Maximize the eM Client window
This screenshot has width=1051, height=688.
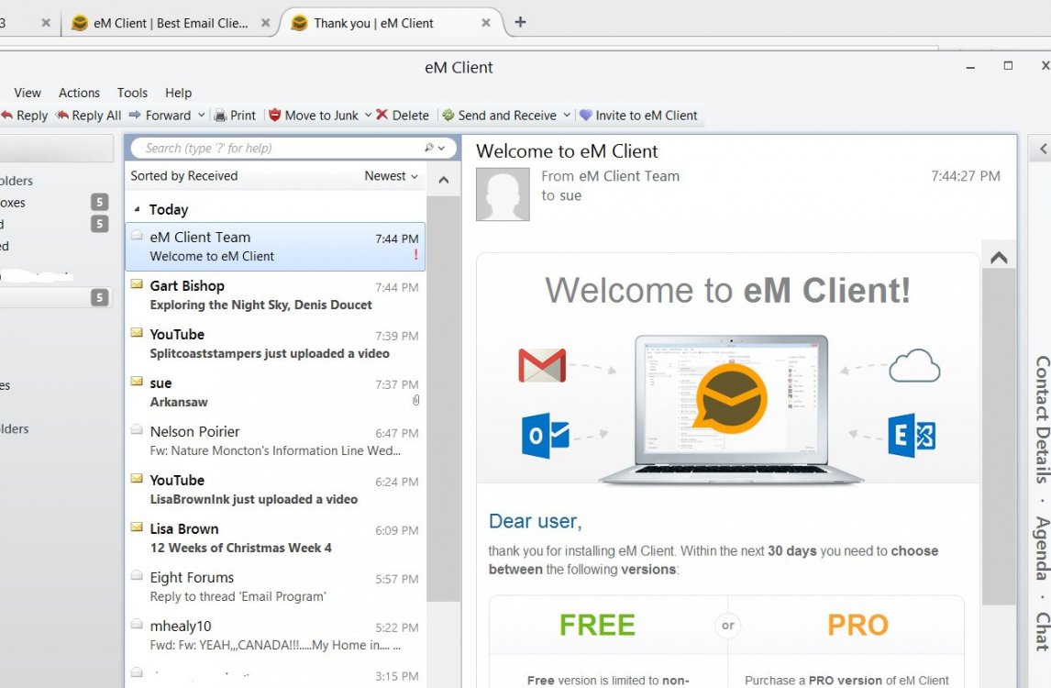coord(1007,65)
